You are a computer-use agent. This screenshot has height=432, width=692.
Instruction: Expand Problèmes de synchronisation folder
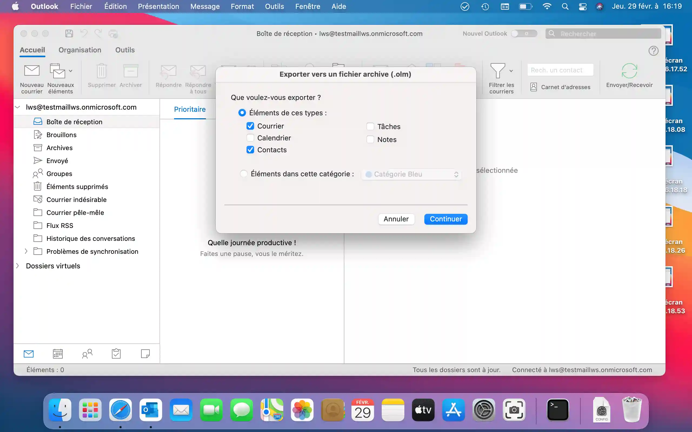click(26, 251)
